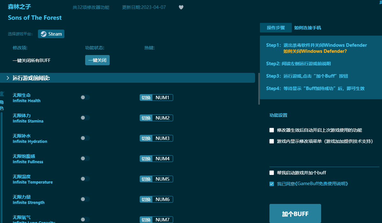Check show in-game modifier menu option
Screen dimensions: 382x223
(x=272, y=141)
